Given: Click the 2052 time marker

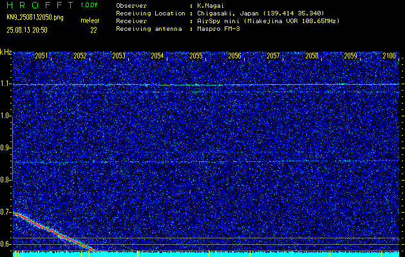Looking at the screenshot, I should pos(80,56).
